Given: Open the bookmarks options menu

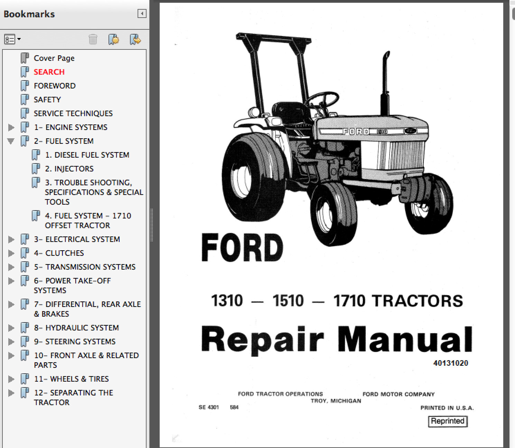Looking at the screenshot, I should (x=12, y=39).
